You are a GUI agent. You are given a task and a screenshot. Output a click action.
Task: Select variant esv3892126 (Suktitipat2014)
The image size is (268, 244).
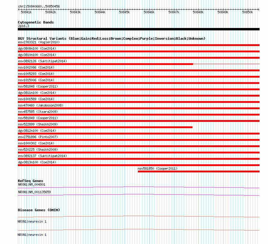coord(42,61)
